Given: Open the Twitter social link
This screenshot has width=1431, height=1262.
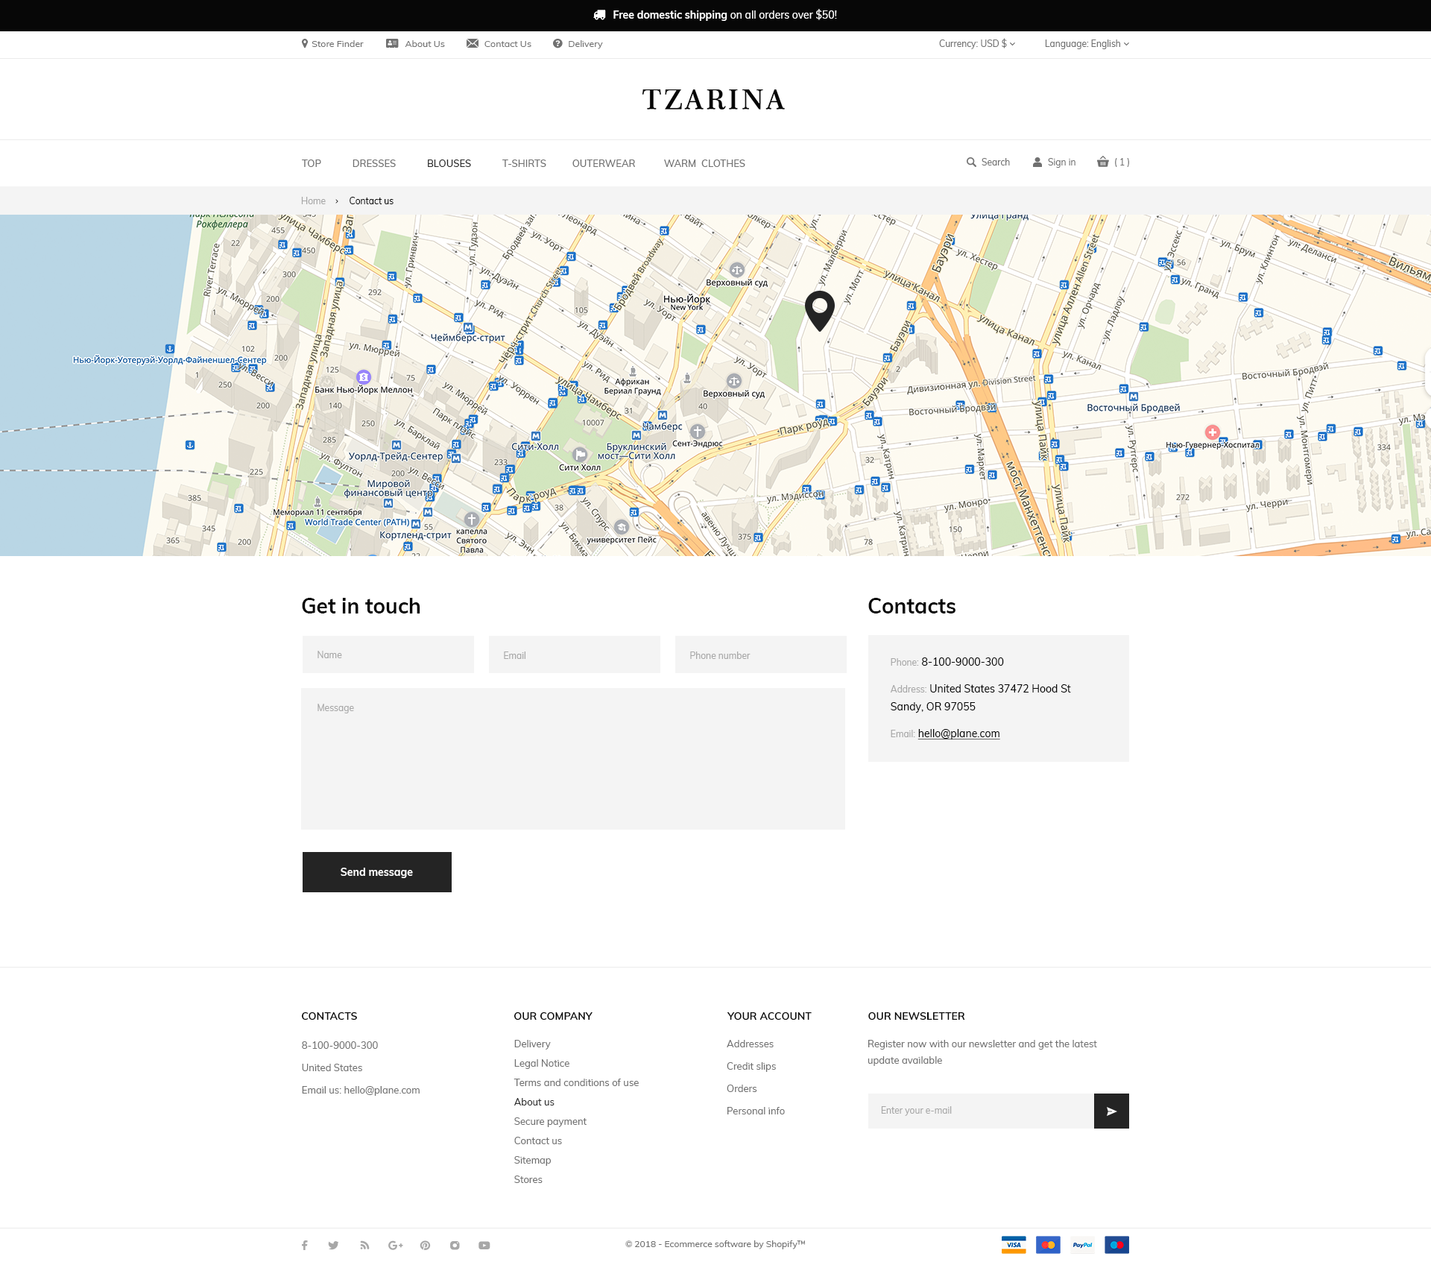Looking at the screenshot, I should point(333,1245).
